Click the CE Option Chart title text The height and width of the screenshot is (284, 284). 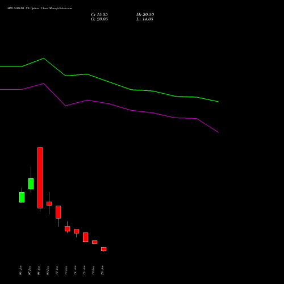pos(39,9)
